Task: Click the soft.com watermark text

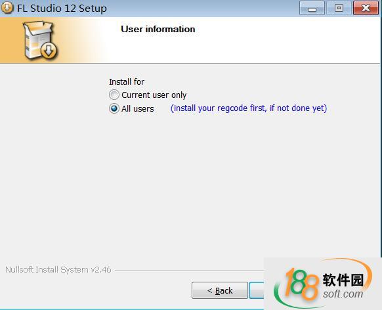Action: [343, 294]
